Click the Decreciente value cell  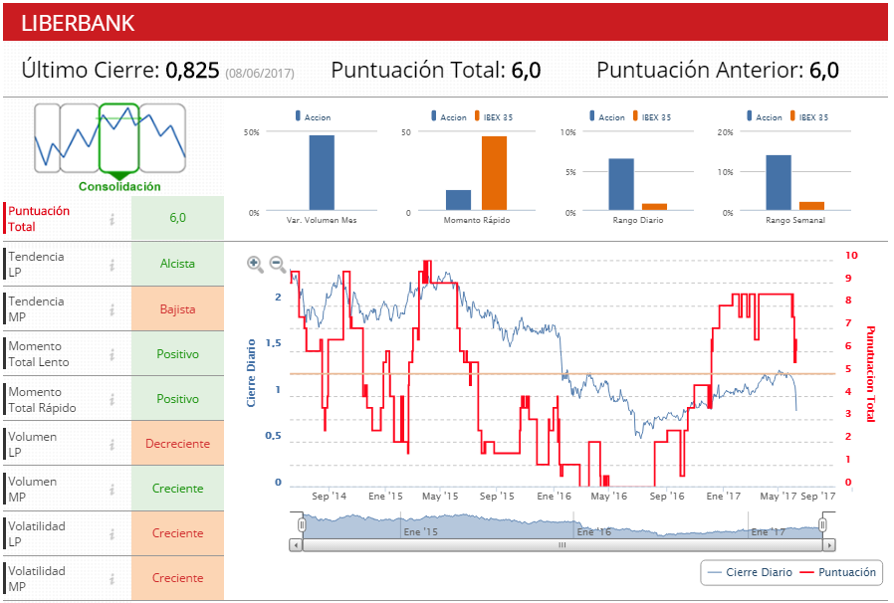coord(177,444)
